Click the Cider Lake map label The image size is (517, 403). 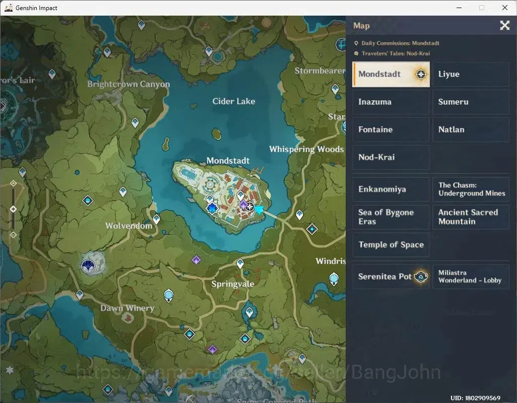click(x=234, y=101)
